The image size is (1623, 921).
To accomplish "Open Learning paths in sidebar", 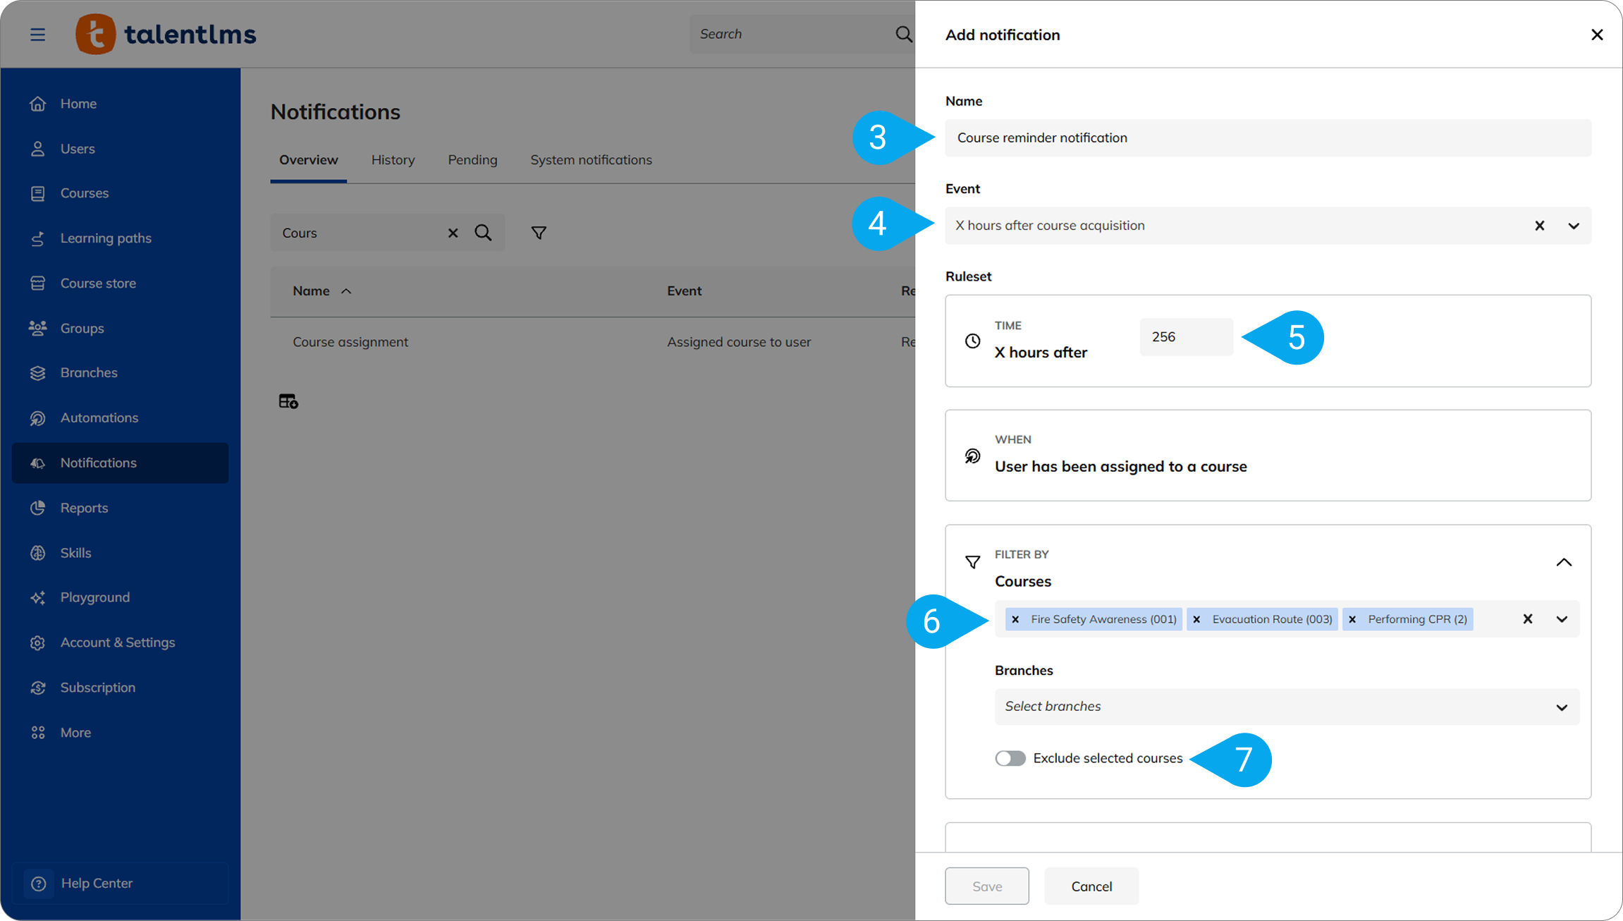I will 120,238.
